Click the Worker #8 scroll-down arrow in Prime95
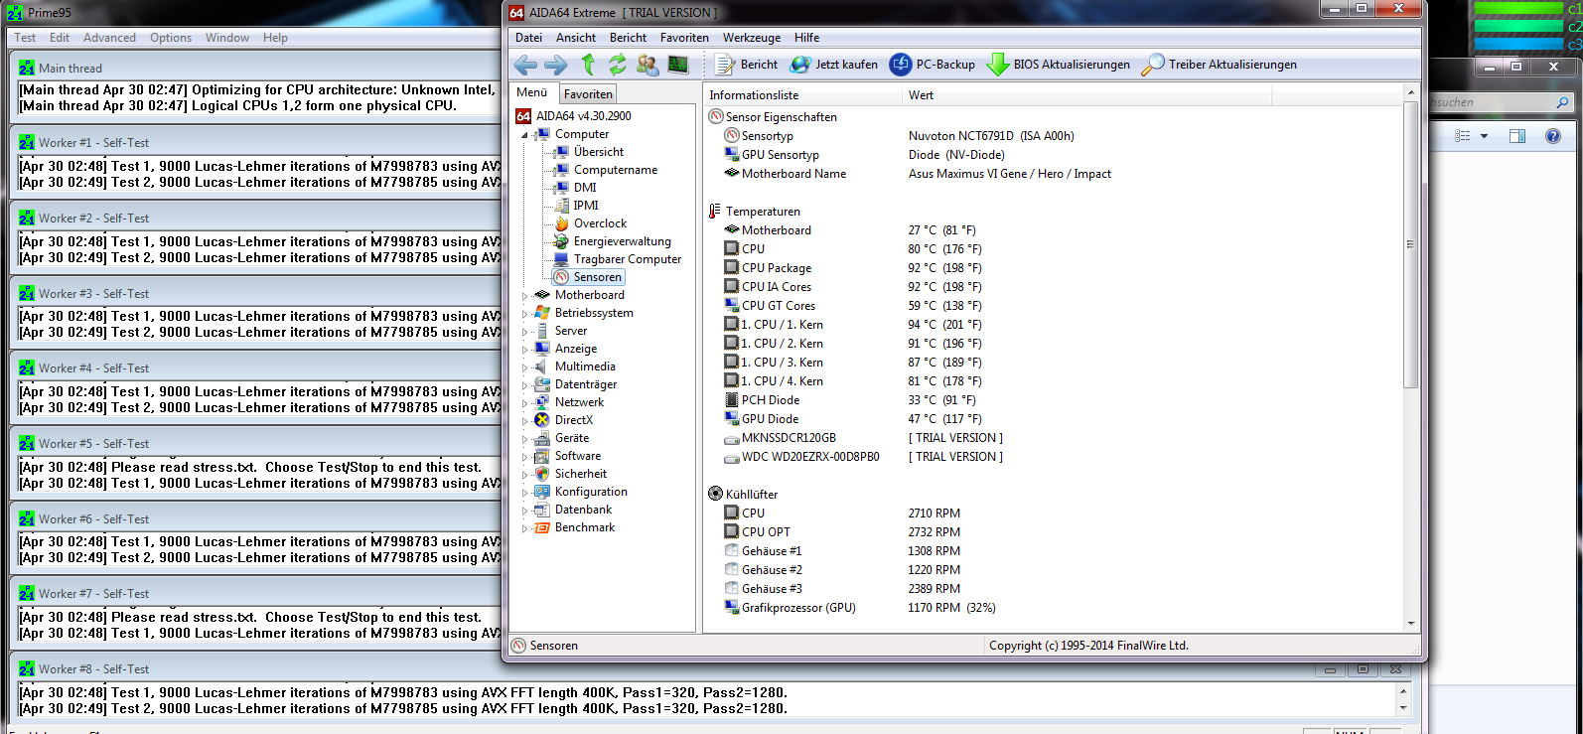 (x=1403, y=707)
